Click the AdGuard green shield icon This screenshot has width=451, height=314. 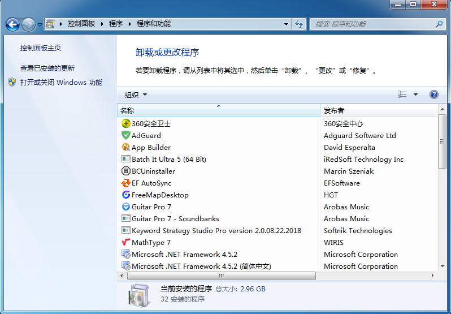(x=125, y=135)
